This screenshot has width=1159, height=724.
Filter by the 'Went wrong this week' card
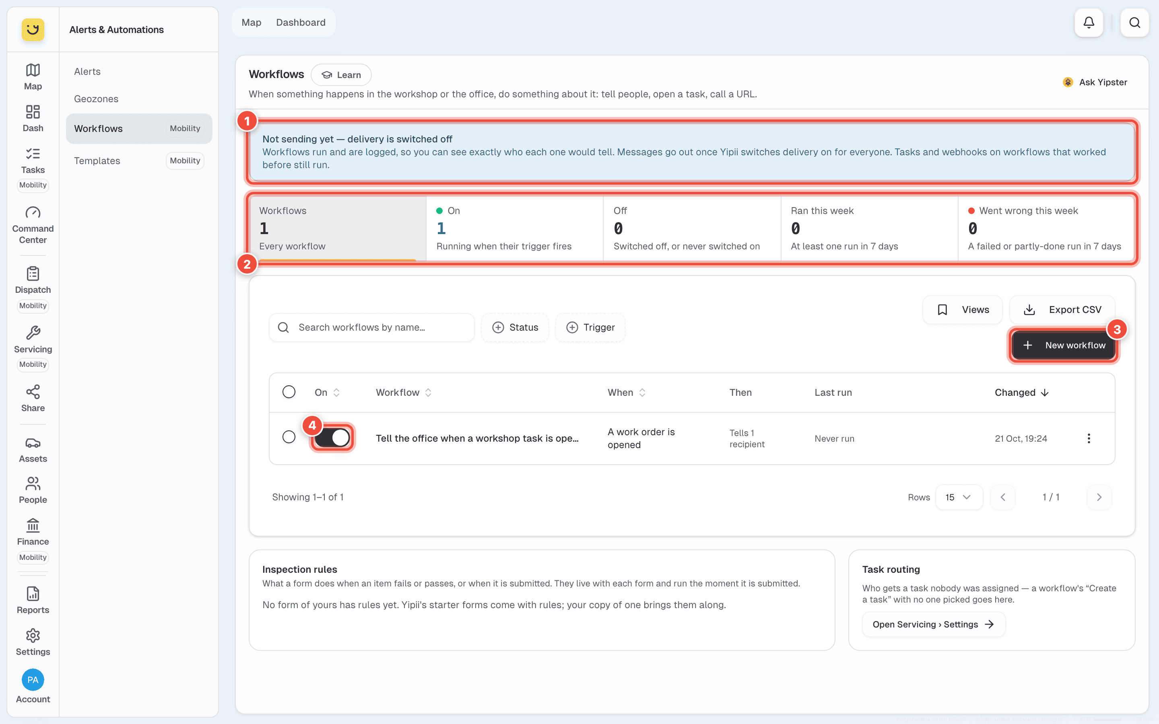1046,228
